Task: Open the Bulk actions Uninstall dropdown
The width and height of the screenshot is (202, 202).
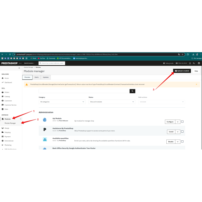Action: pos(162,102)
